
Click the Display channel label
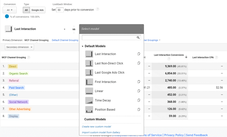point(13,116)
